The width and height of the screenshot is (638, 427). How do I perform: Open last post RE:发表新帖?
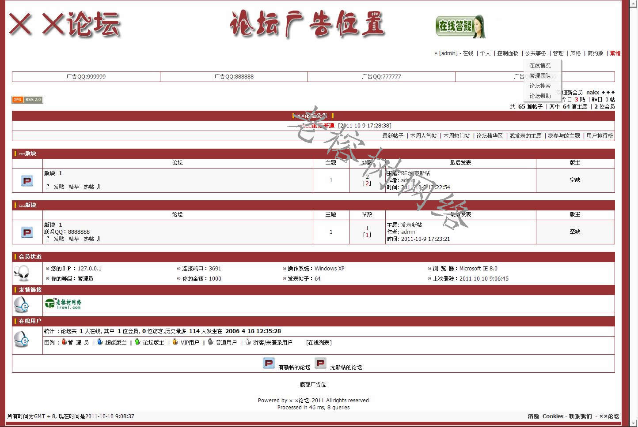point(415,173)
